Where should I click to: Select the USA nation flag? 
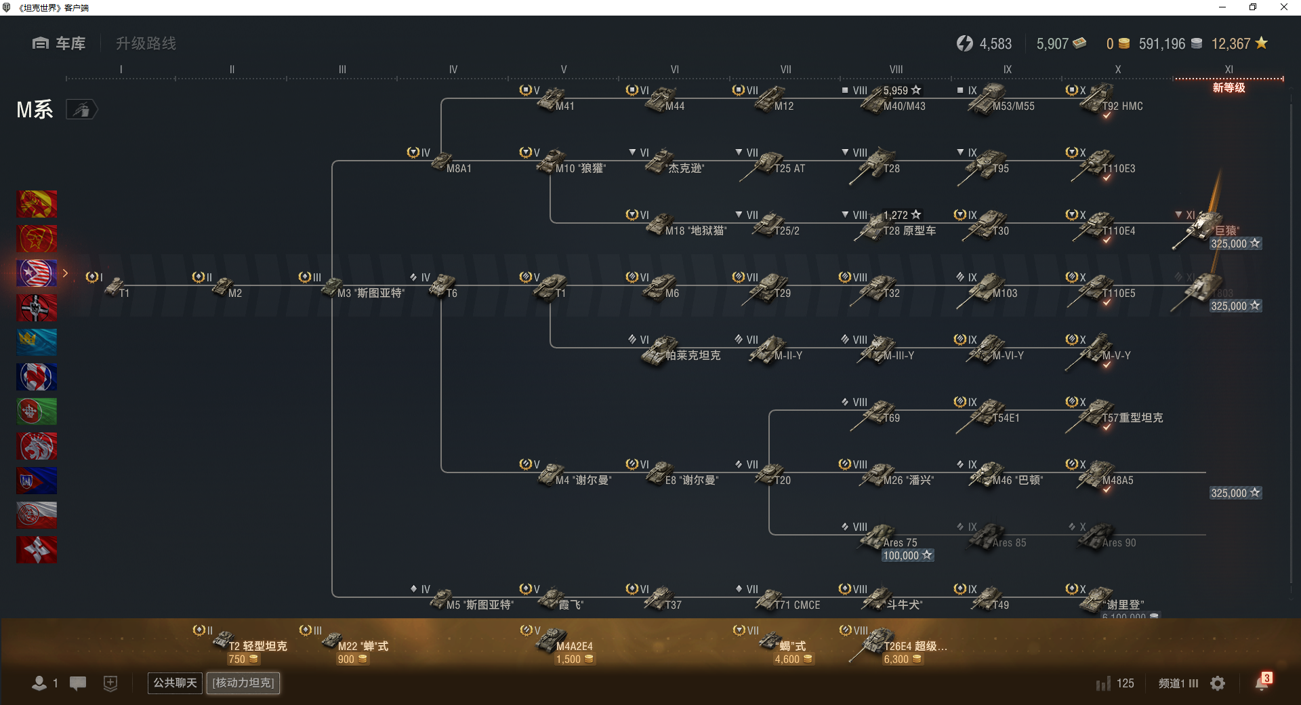37,273
